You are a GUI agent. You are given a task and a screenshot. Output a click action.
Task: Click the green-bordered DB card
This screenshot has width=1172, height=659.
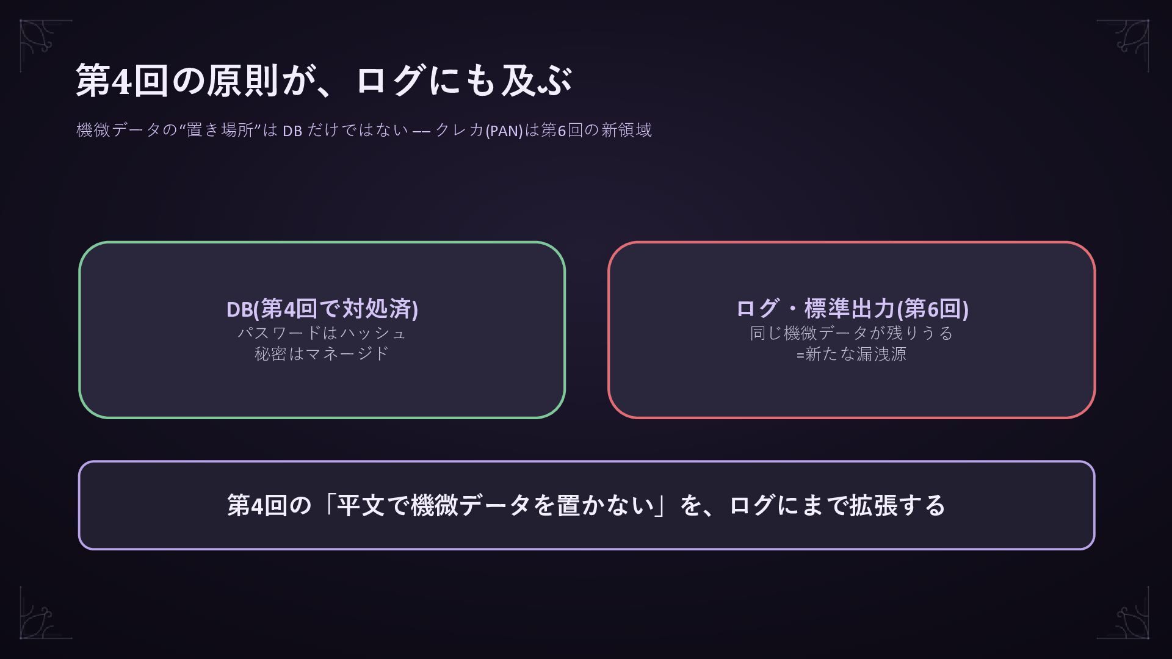[x=322, y=330]
